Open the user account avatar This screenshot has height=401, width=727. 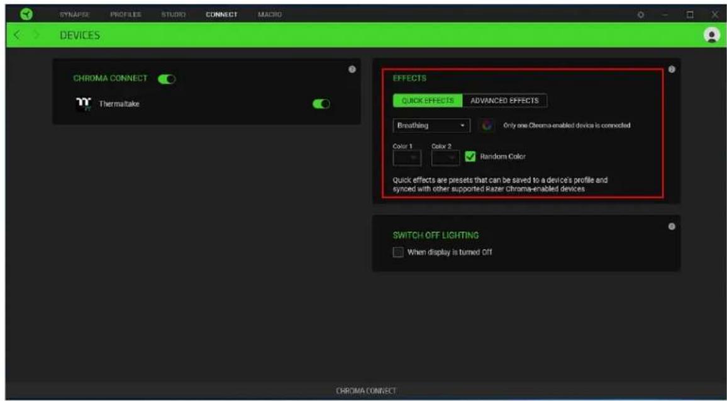[710, 35]
